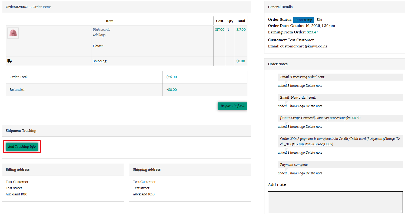Click the $25.00 order total value
405x214 pixels.
pos(172,77)
